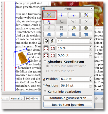Image resolution: width=108 pixels, height=114 pixels.
Task: Click the Bearbeitung beenden button
Action: pos(68,105)
